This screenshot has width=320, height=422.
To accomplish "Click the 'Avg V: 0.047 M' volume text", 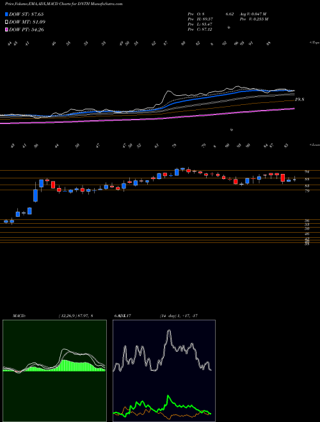I will [253, 14].
